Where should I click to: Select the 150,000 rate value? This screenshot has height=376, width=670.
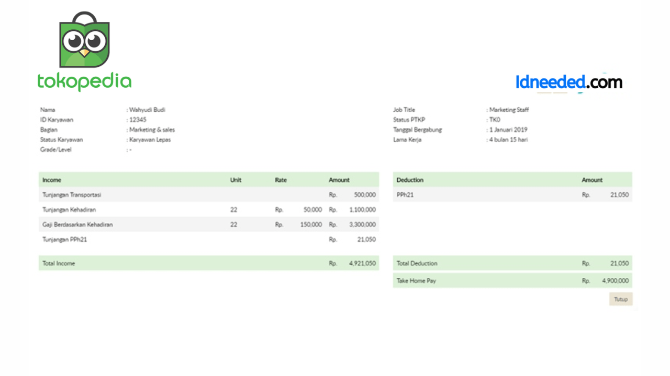pyautogui.click(x=311, y=225)
